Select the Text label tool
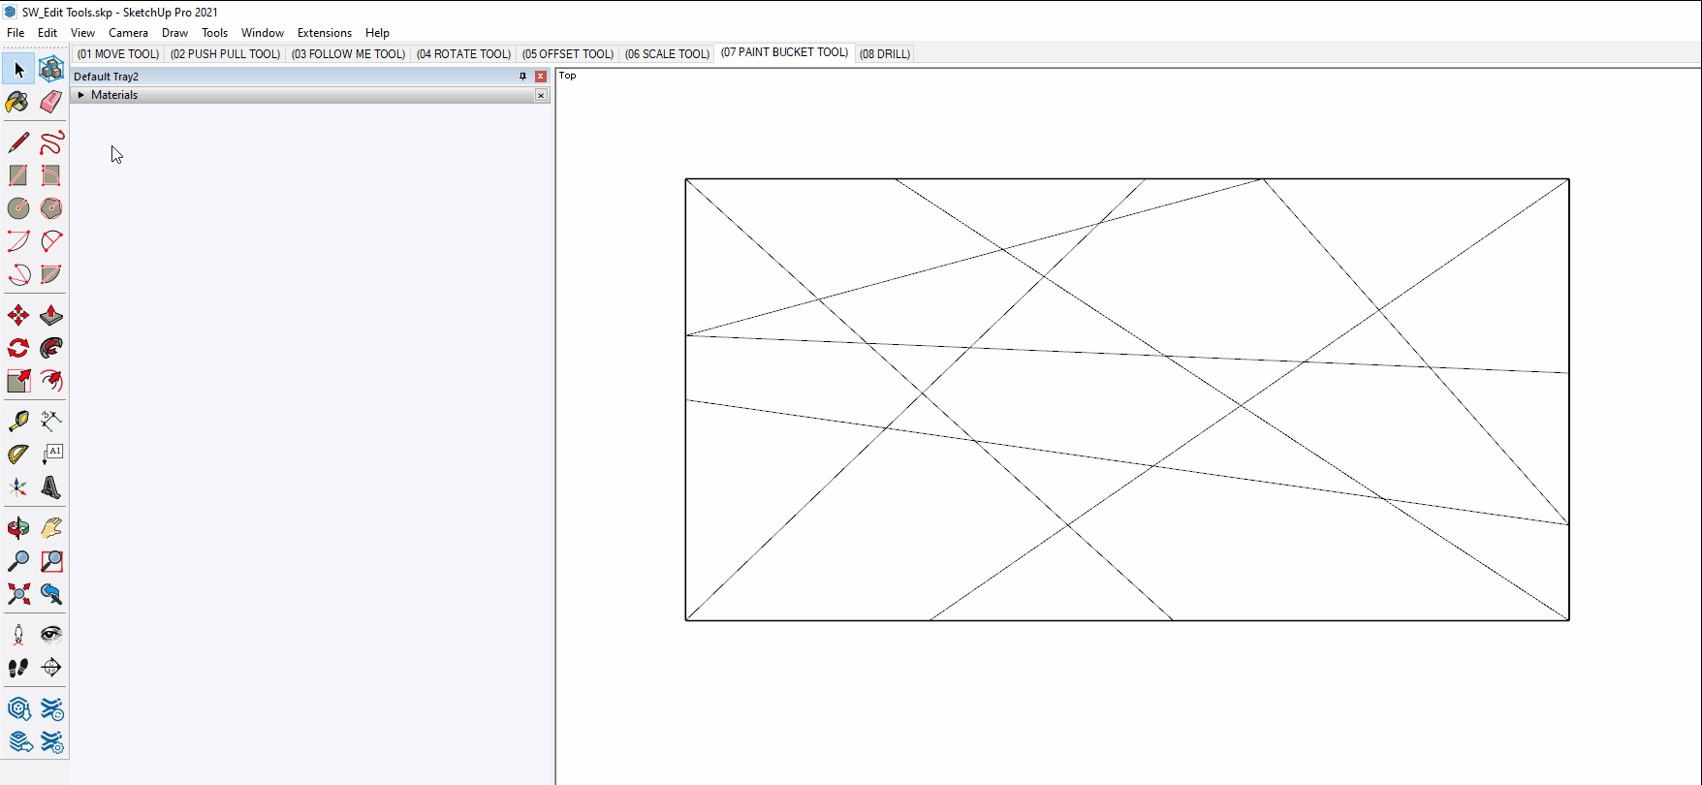Screen dimensions: 1702x785 point(51,454)
